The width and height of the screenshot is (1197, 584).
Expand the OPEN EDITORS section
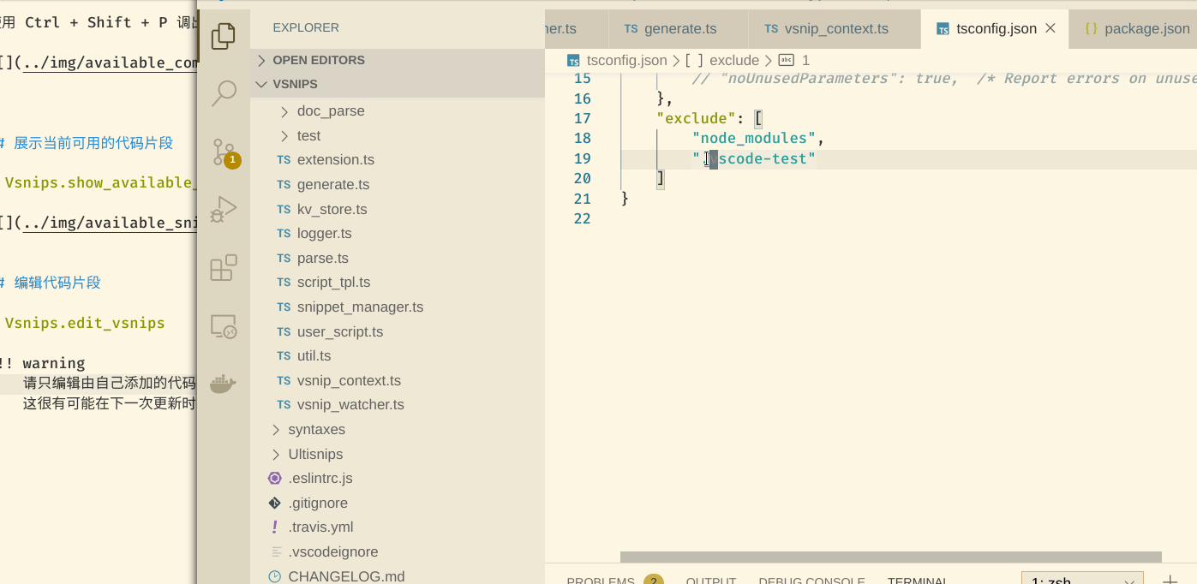pos(318,60)
